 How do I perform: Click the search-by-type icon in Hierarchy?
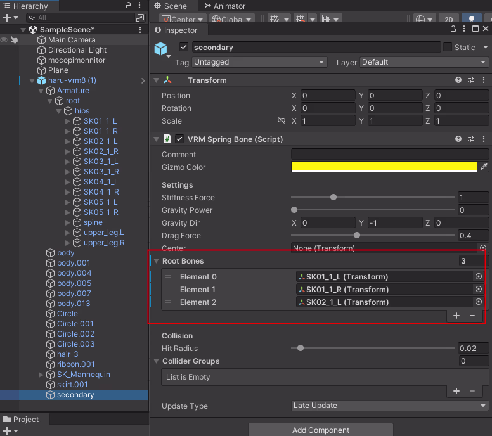pos(140,18)
